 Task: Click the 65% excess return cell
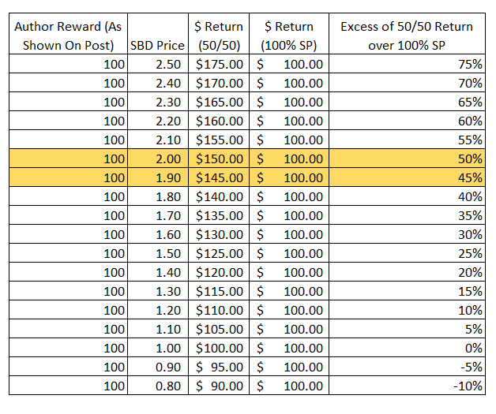[x=407, y=102]
